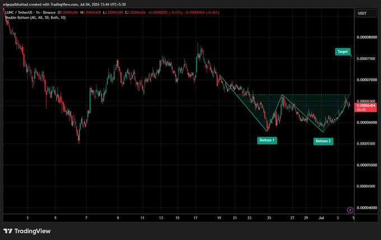Select the Double Bottom indicator legend
381x240 pixels.
point(35,17)
